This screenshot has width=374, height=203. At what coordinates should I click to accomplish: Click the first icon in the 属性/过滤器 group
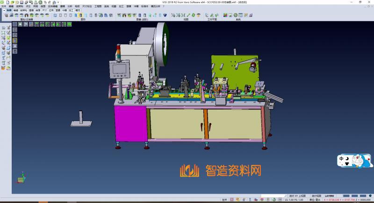[x=6, y=15]
